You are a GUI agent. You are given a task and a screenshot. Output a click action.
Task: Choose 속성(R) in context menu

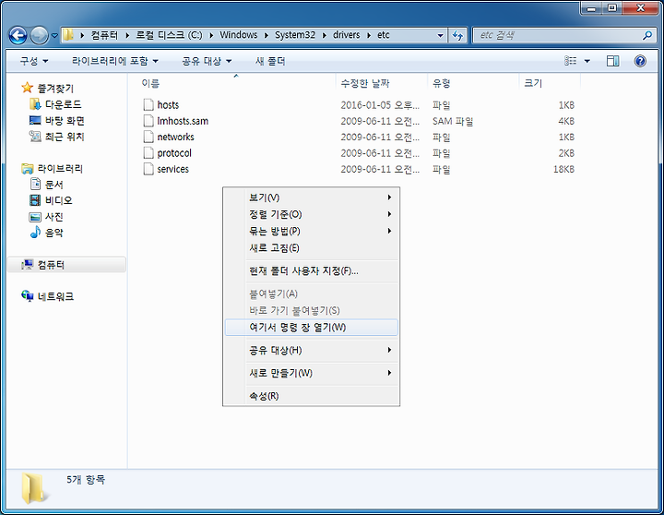click(x=312, y=396)
